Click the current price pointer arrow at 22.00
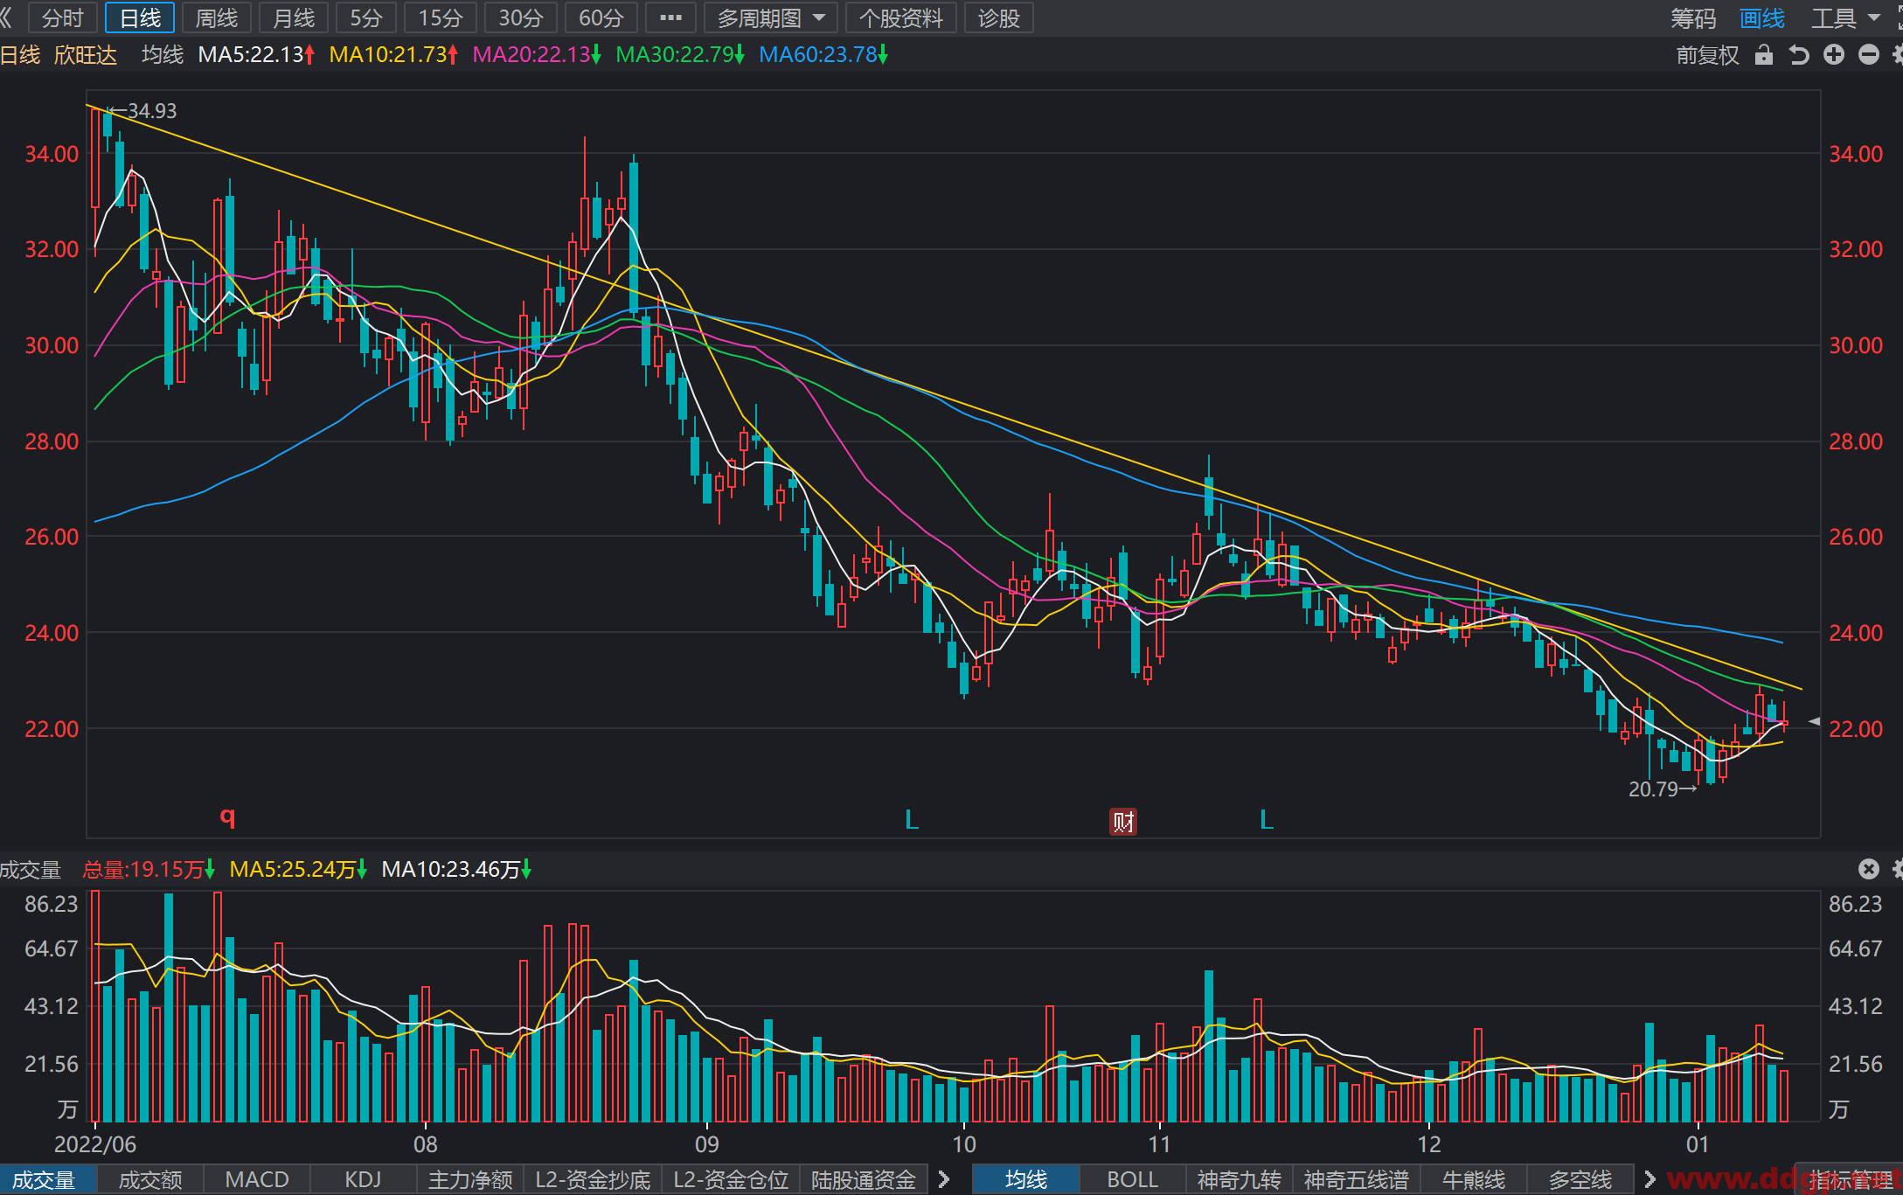 (1814, 721)
